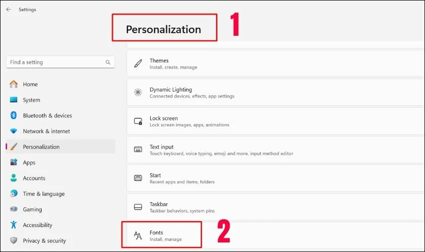Click the Dynamic Lighting sun icon
The width and height of the screenshot is (425, 252).
[x=138, y=92]
